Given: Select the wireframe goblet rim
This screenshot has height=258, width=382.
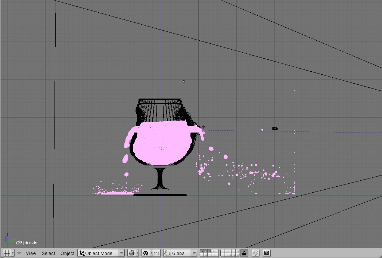Looking at the screenshot, I should click(x=160, y=100).
